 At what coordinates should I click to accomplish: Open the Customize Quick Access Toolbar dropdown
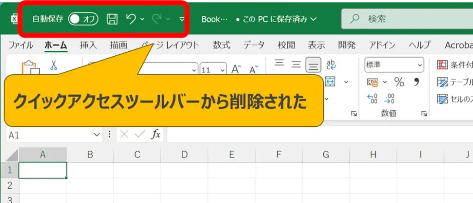click(x=182, y=19)
